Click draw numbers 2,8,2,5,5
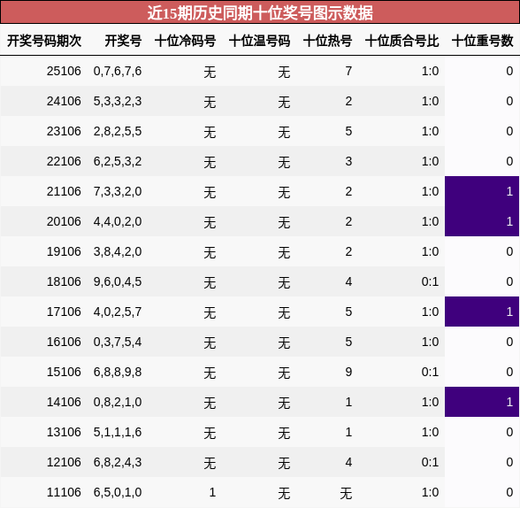 coord(118,131)
